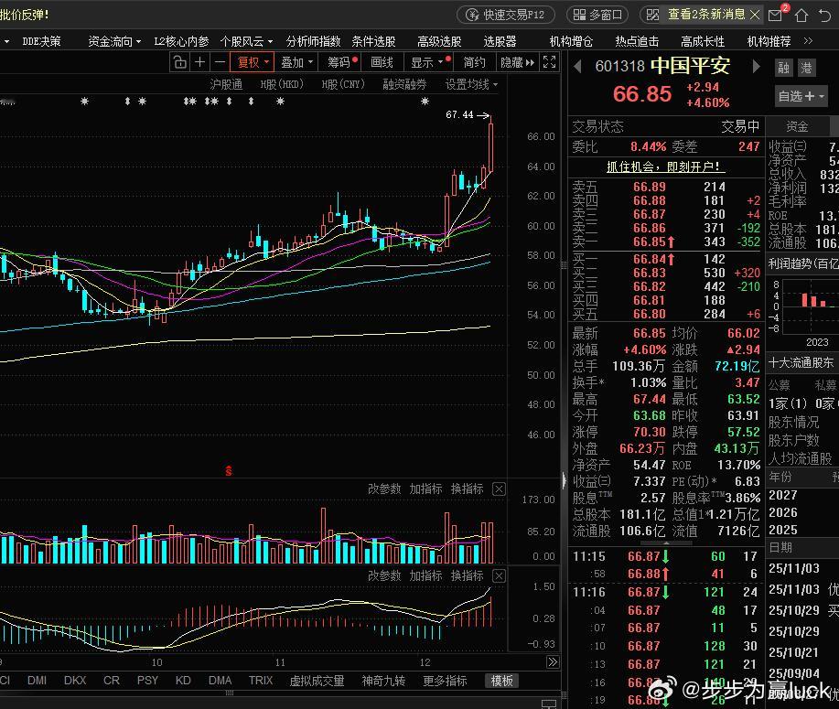This screenshot has width=839, height=709.
Task: Open L2核心内参 menu
Action: pos(181,41)
